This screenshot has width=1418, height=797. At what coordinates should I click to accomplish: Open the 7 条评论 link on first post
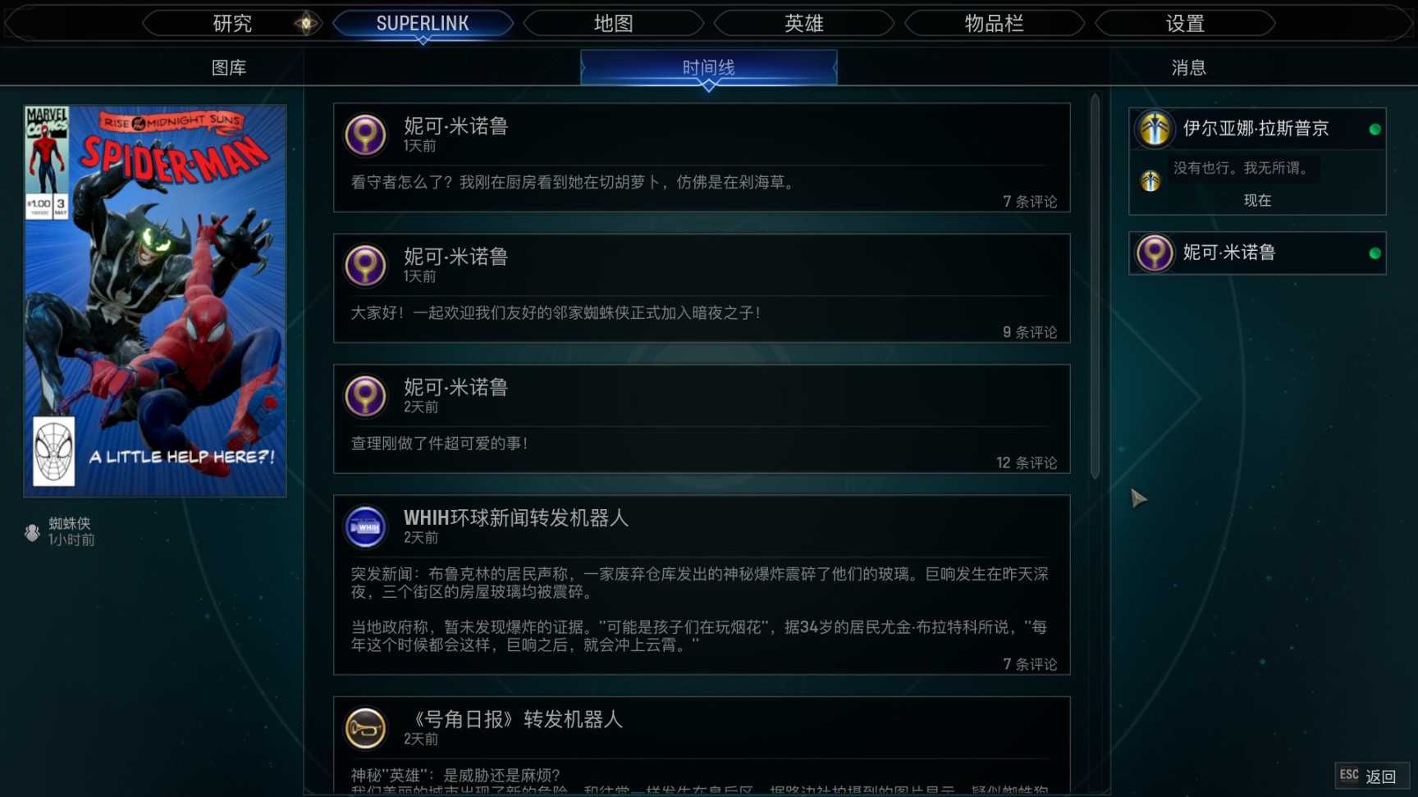point(1030,202)
